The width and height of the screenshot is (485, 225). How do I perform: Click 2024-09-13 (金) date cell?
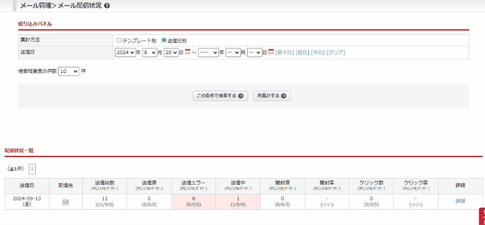click(27, 202)
